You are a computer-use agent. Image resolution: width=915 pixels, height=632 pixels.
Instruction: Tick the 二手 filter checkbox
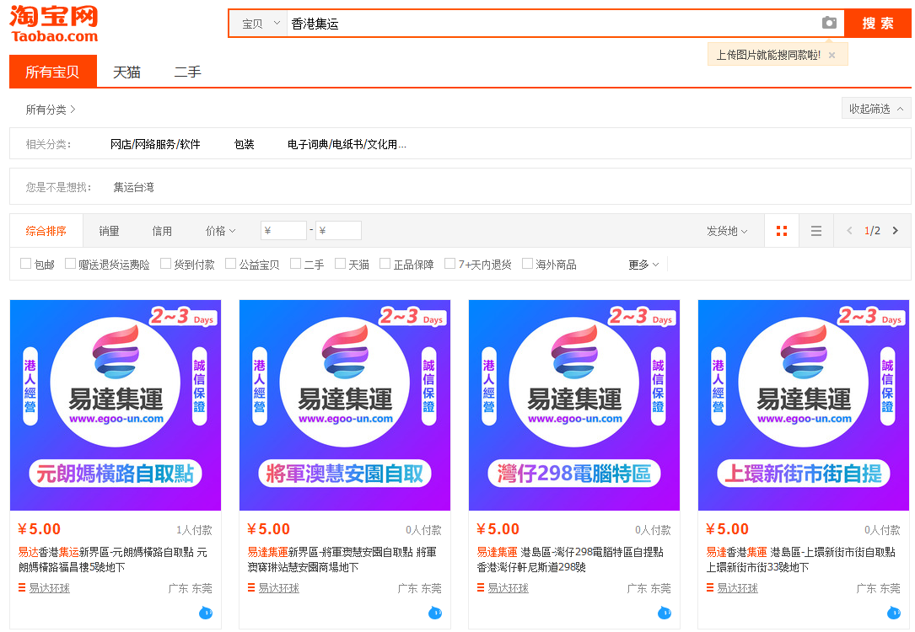click(296, 264)
